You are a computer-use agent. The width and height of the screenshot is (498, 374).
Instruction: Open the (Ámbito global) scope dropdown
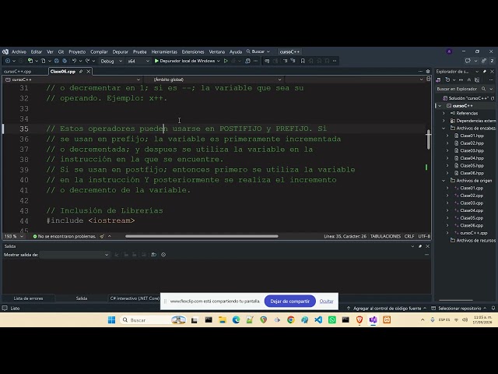pos(213,79)
